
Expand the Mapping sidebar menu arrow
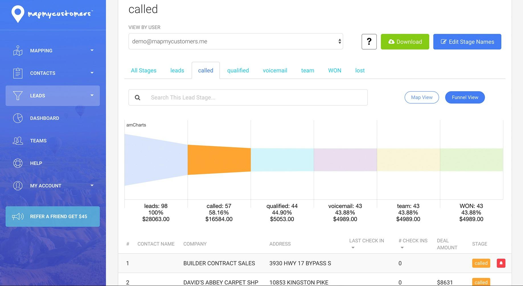tap(92, 50)
